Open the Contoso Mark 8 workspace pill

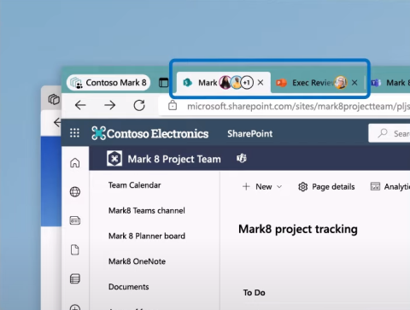point(108,83)
